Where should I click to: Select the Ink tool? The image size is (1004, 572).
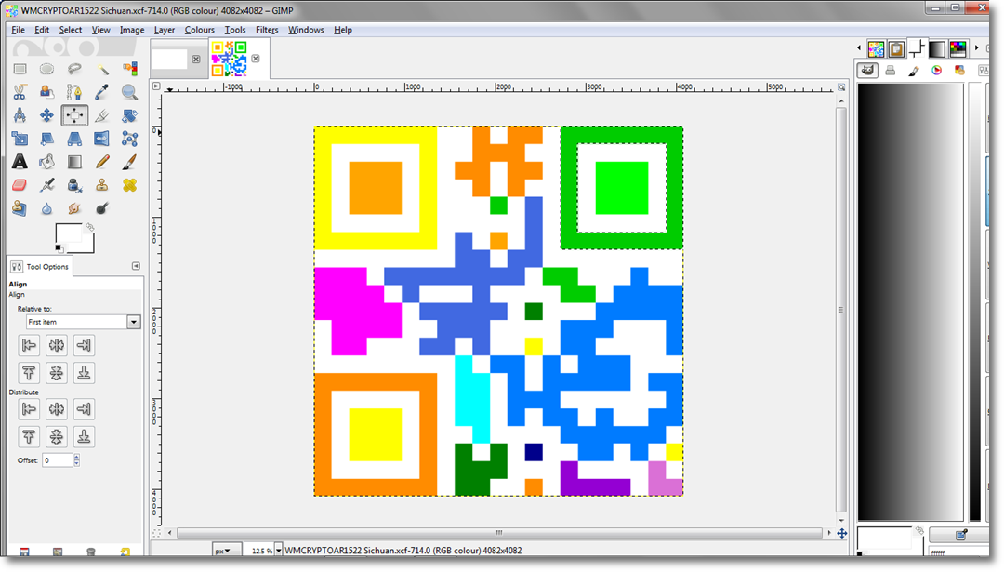click(74, 185)
